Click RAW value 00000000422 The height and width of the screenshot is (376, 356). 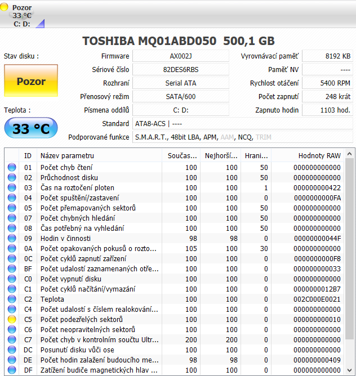317,188
